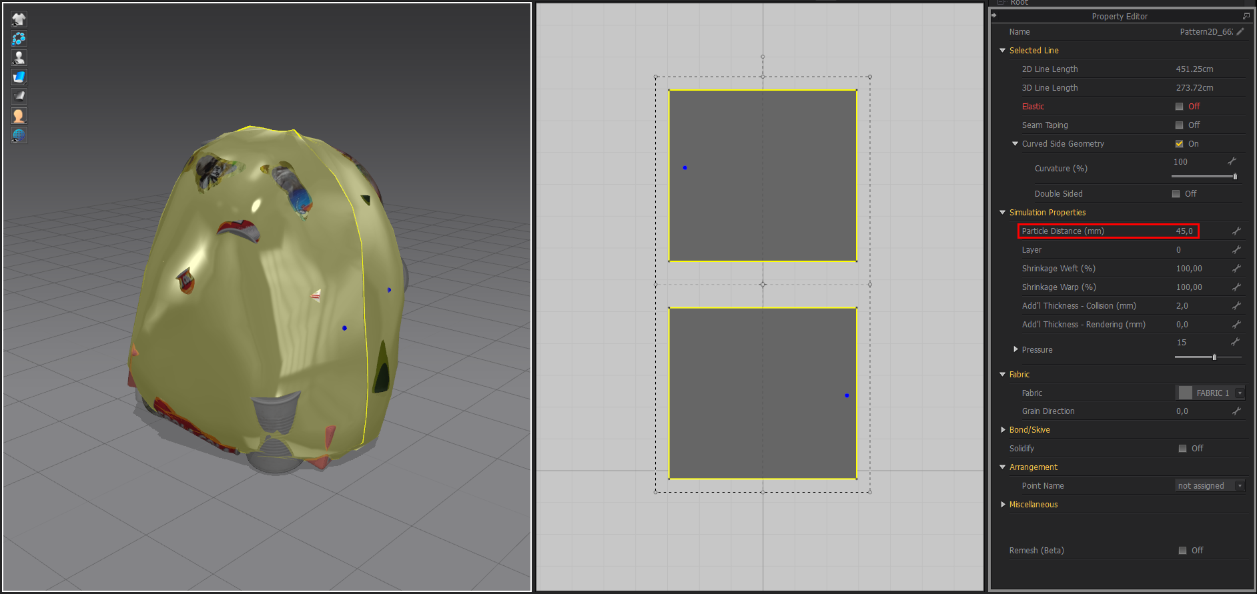This screenshot has width=1257, height=594.
Task: Select the skin-tone avatar render style icon
Action: (x=19, y=115)
